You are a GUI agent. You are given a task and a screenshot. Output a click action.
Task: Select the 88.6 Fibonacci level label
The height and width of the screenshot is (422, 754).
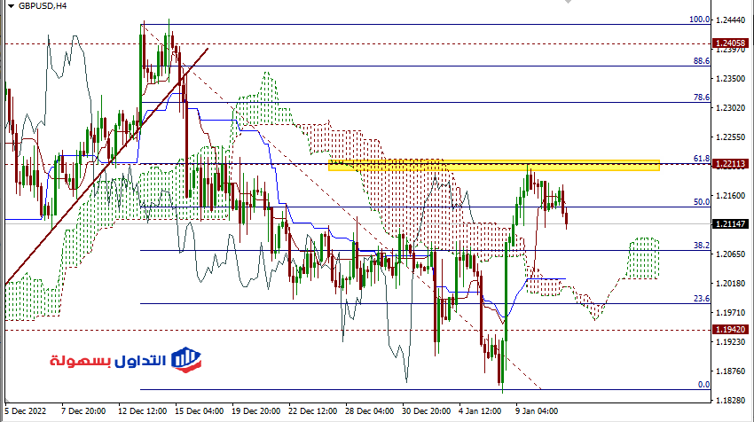coord(702,61)
